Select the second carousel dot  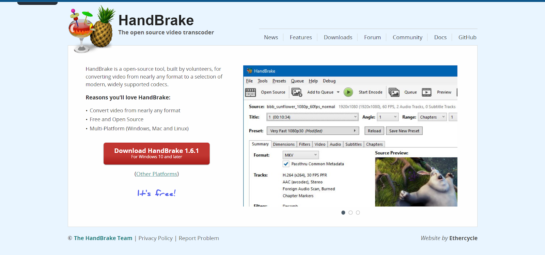click(x=351, y=213)
